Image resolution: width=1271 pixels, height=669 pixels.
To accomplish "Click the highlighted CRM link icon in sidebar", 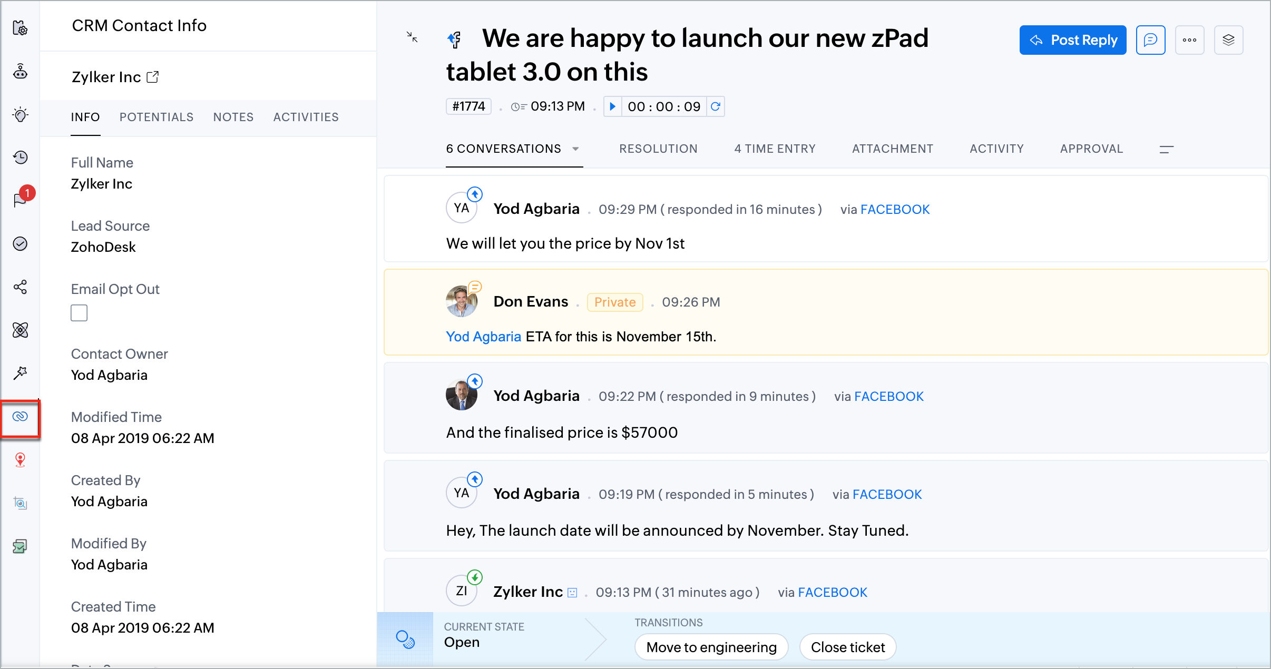I will pyautogui.click(x=20, y=417).
